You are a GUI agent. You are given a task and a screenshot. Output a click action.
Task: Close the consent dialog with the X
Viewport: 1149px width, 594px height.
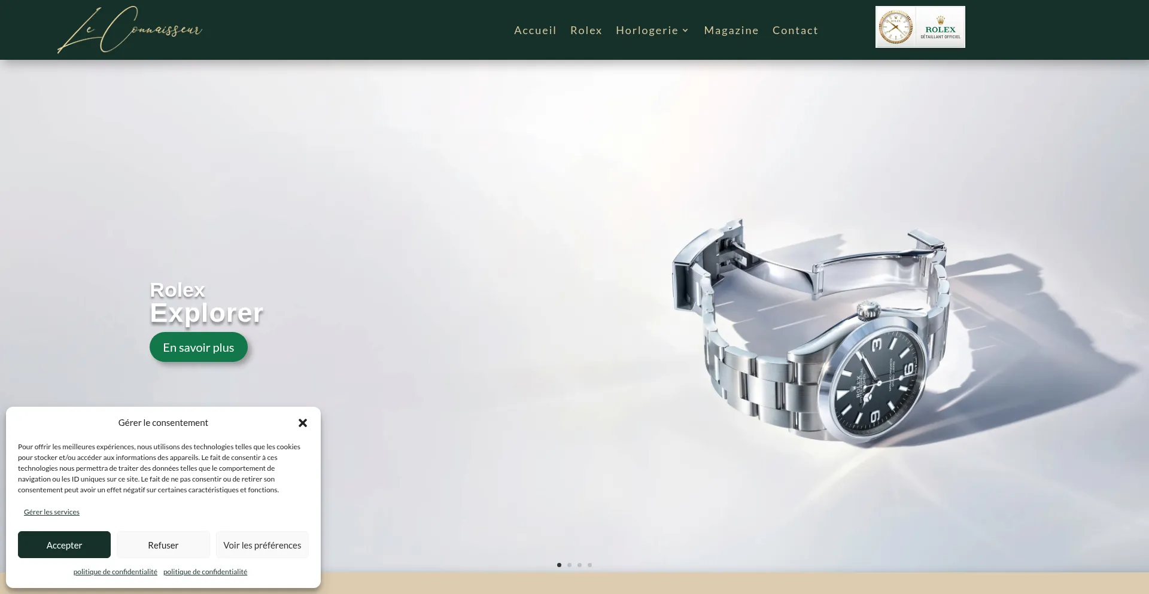click(x=303, y=423)
